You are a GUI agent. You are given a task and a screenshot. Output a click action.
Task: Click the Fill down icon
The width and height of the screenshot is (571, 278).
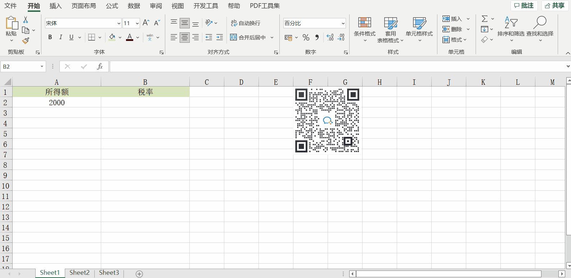485,29
